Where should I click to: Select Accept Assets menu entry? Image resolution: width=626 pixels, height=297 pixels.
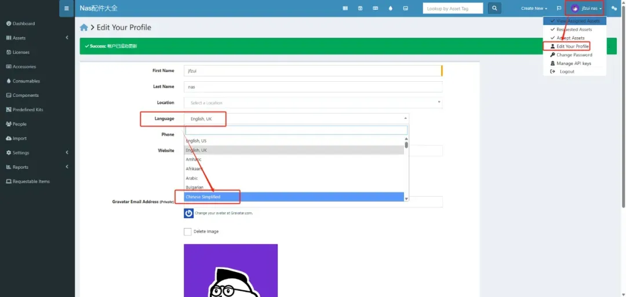click(x=574, y=38)
